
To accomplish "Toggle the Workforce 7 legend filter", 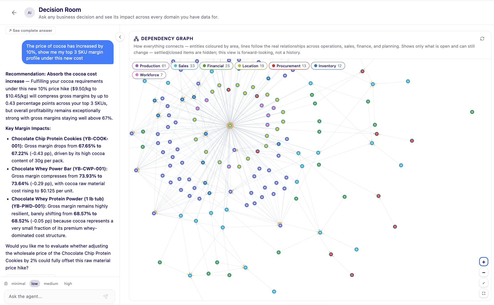I will coord(149,75).
